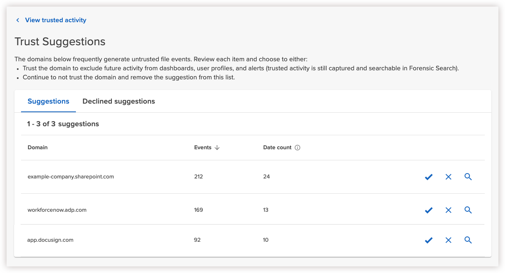Trust the workforcenow.adp.com domain checkmark
This screenshot has width=505, height=273.
(x=429, y=210)
